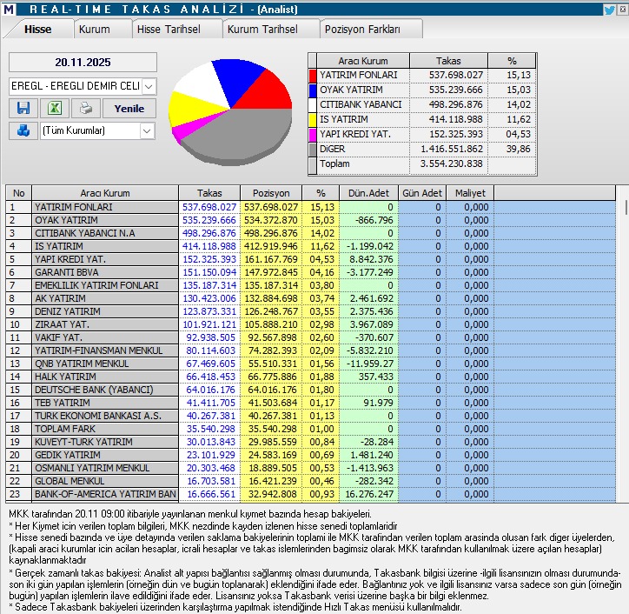Screen dimensions: 629x614
Task: Click the blue cubes institutions icon
Action: (23, 130)
